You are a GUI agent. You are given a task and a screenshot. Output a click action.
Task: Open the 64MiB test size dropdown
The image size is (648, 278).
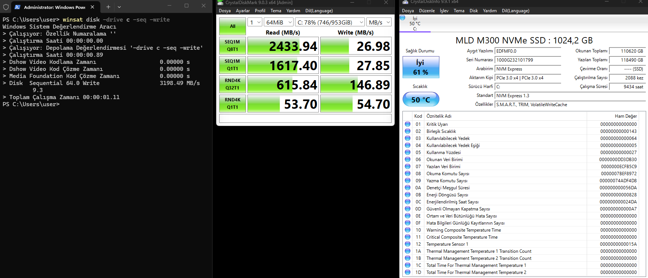(279, 22)
